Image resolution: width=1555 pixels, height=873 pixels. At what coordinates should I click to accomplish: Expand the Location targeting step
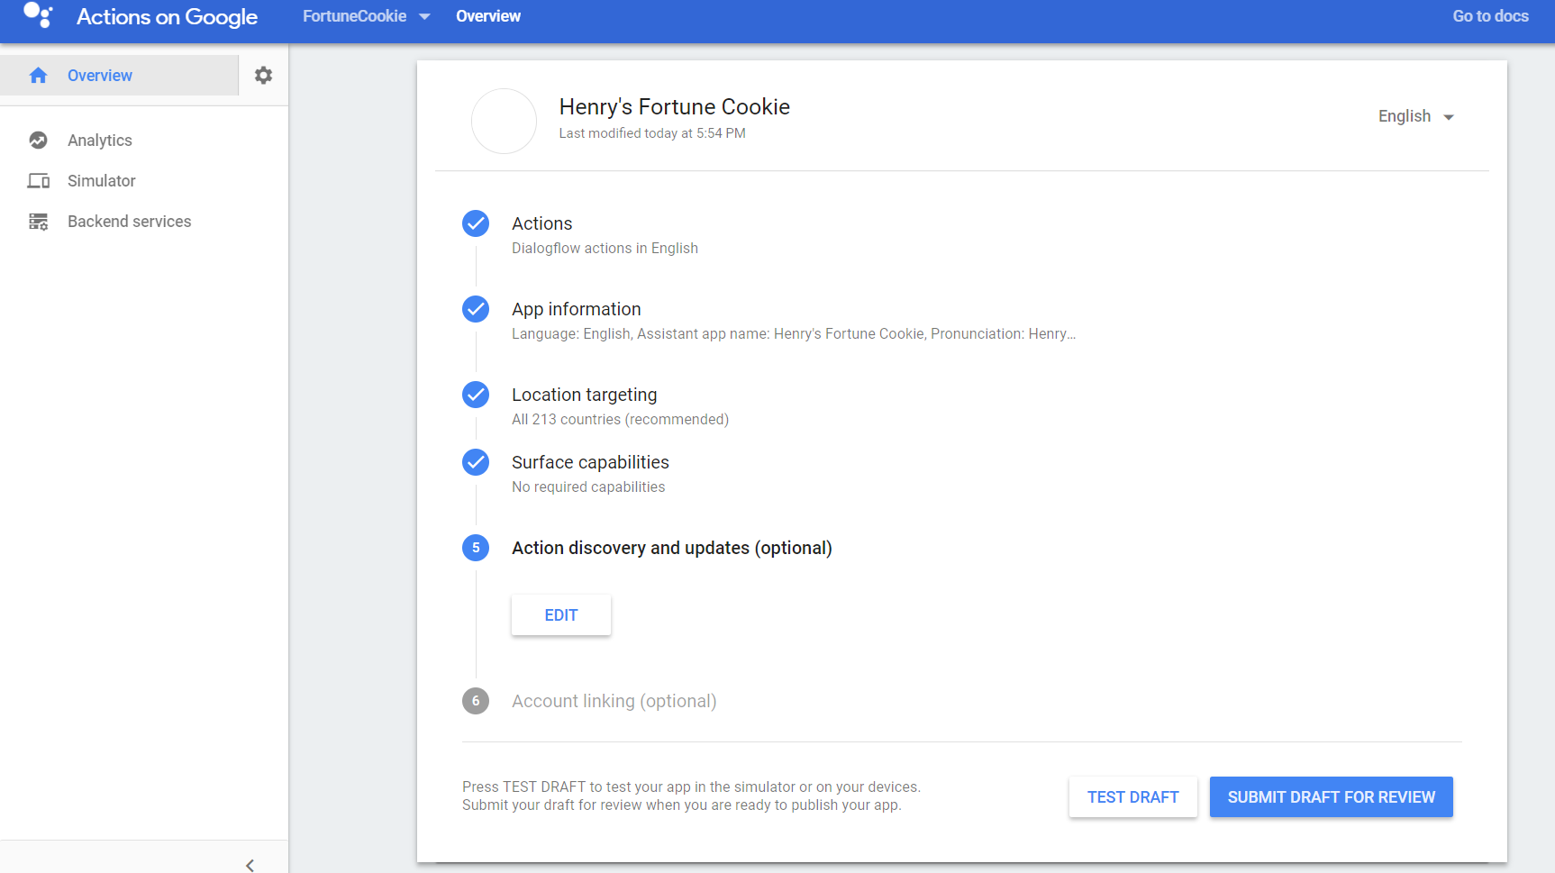[x=585, y=395]
